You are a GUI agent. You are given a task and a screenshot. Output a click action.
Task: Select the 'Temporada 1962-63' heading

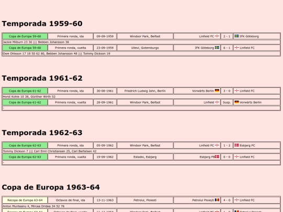(42, 132)
